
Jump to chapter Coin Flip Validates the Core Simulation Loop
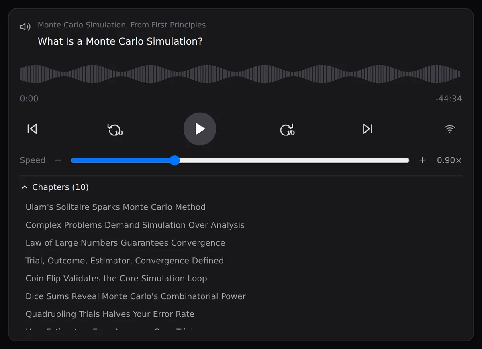pyautogui.click(x=116, y=278)
